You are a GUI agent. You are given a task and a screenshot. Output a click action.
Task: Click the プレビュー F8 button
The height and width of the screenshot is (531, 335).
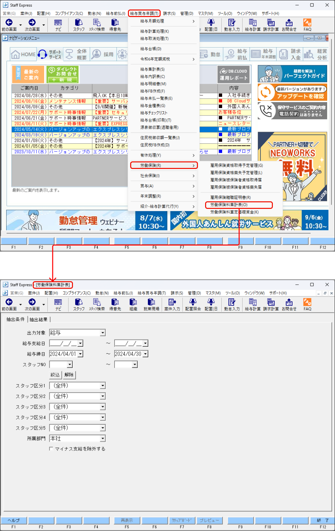pyautogui.click(x=209, y=520)
